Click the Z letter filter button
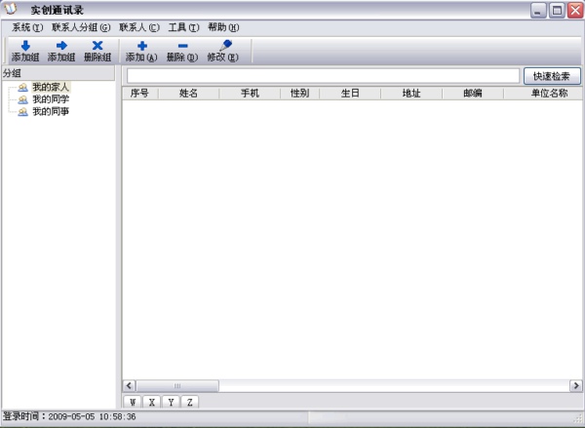Screen dimensions: 585x428 pyautogui.click(x=190, y=402)
